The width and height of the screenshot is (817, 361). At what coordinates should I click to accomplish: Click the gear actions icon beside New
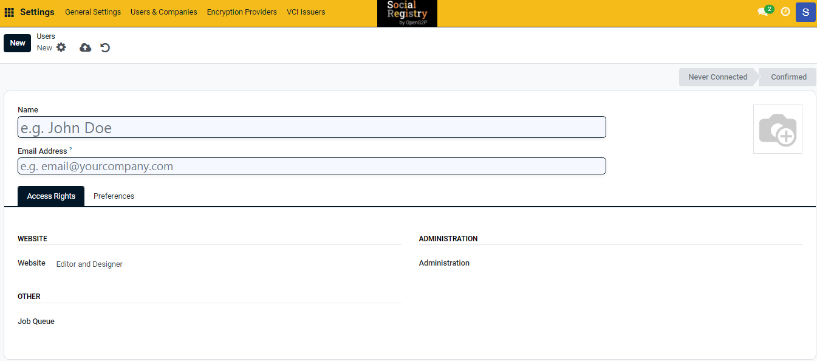point(61,47)
